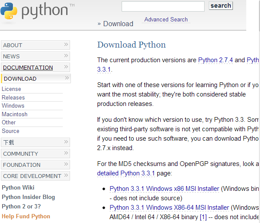Click the Python logo icon
The width and height of the screenshot is (260, 223).
(x=9, y=11)
